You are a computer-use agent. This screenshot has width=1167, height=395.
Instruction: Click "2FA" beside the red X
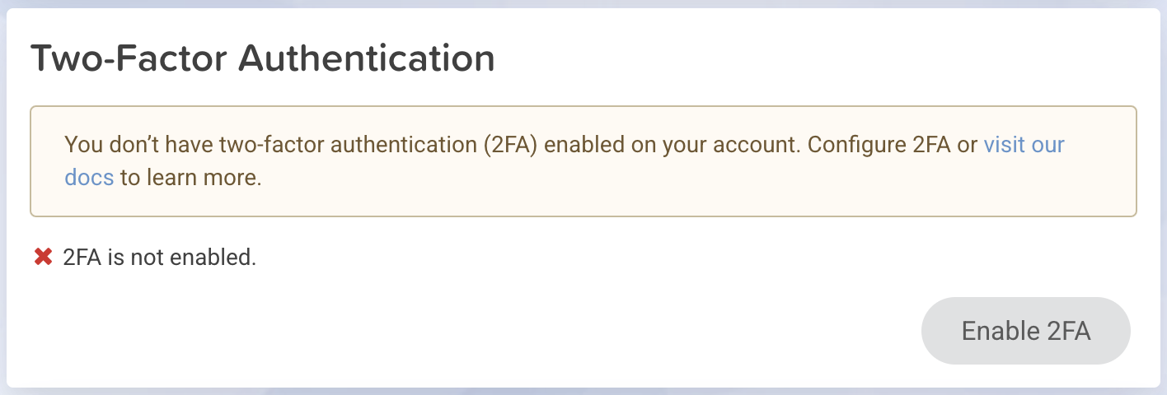[82, 258]
